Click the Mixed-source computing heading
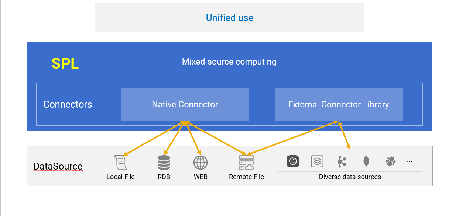 pyautogui.click(x=229, y=62)
